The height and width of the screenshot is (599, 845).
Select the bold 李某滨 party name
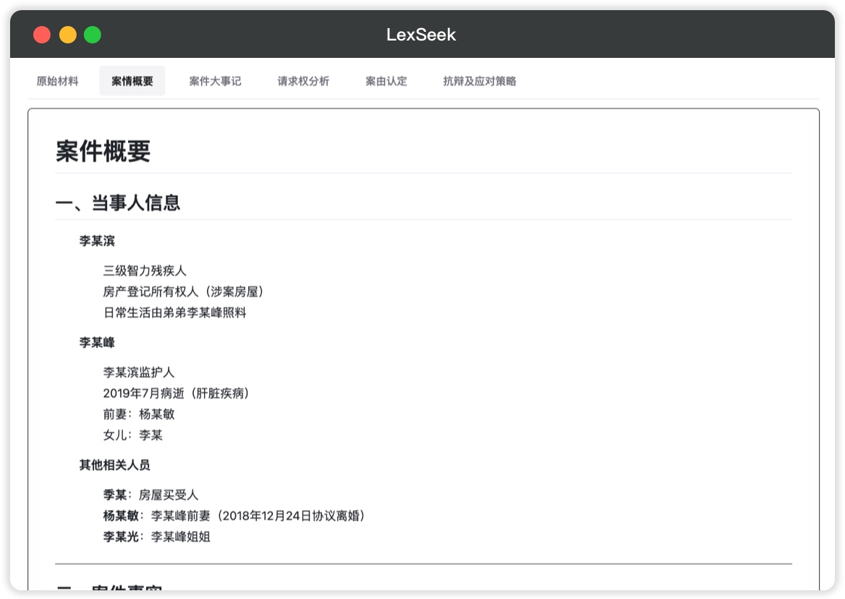(97, 241)
